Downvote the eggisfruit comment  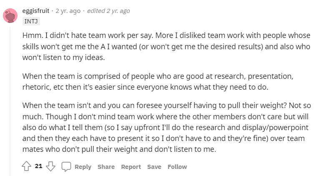click(x=50, y=166)
